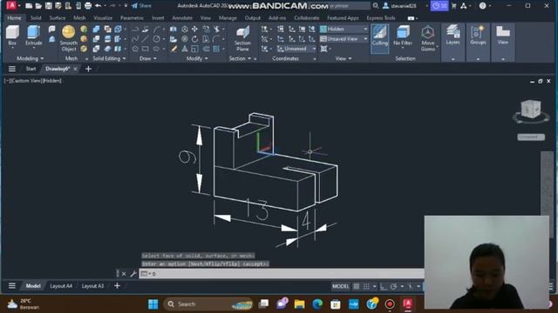
Task: Select the Rotate tool in Modify panel
Action: [194, 39]
